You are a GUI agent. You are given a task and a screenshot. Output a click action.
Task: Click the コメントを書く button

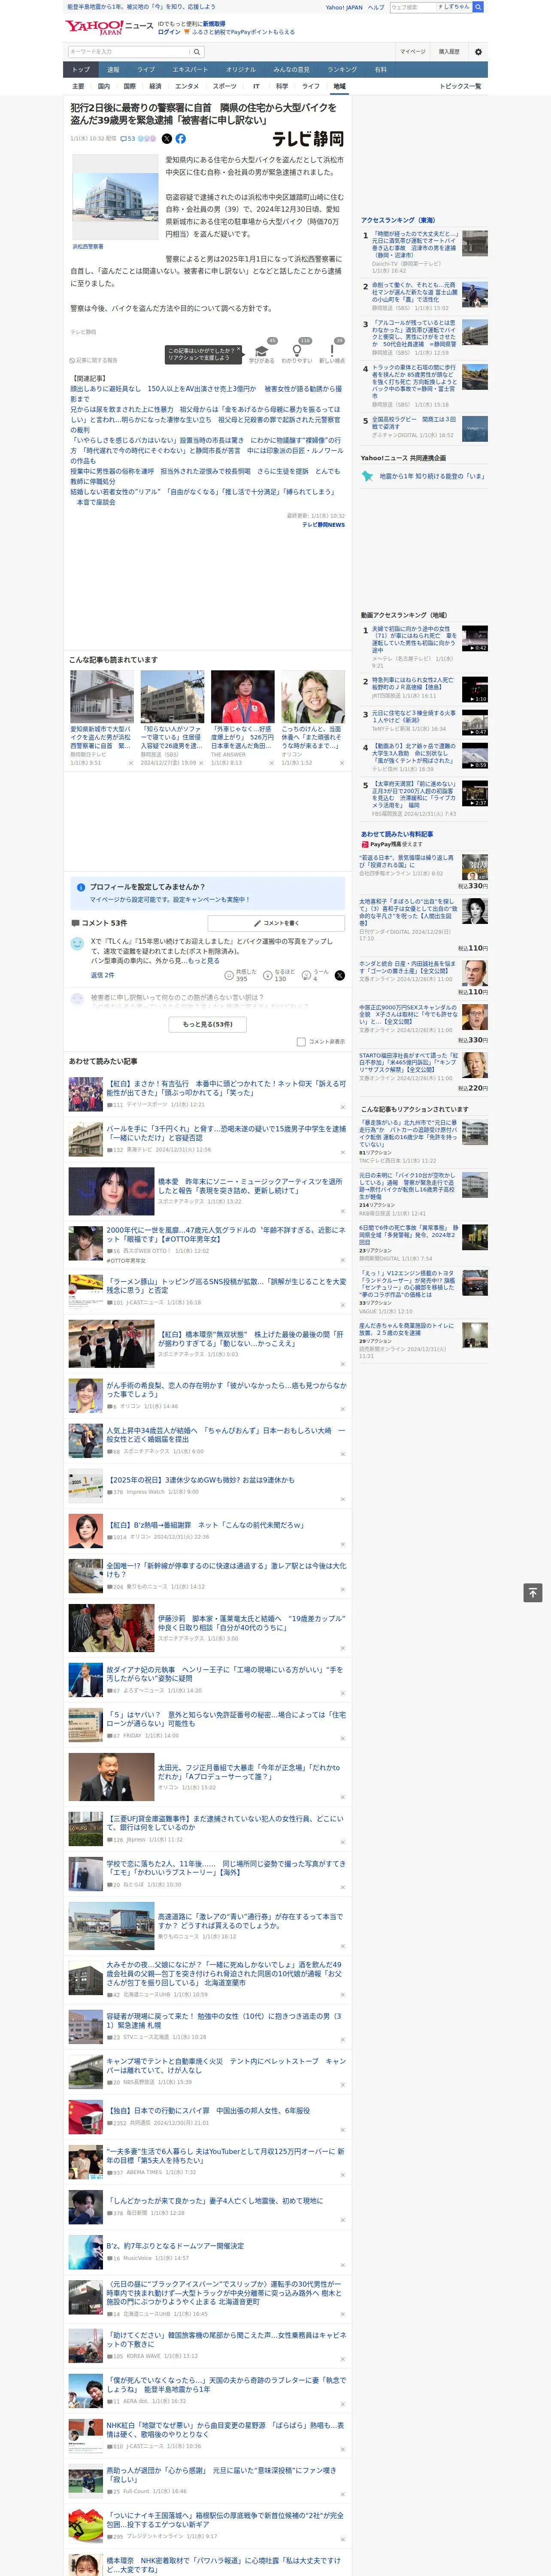click(277, 923)
